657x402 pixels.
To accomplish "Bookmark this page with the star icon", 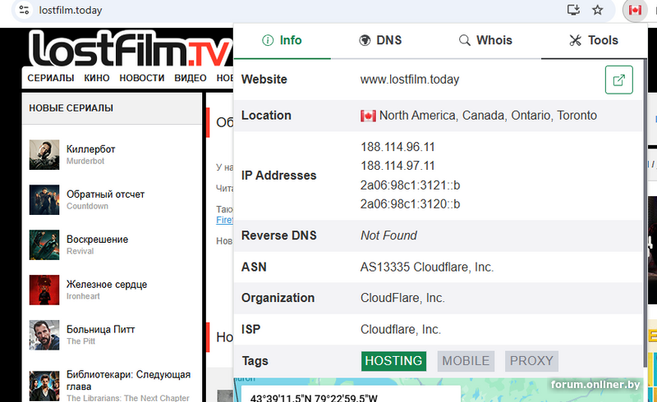I will [x=598, y=10].
